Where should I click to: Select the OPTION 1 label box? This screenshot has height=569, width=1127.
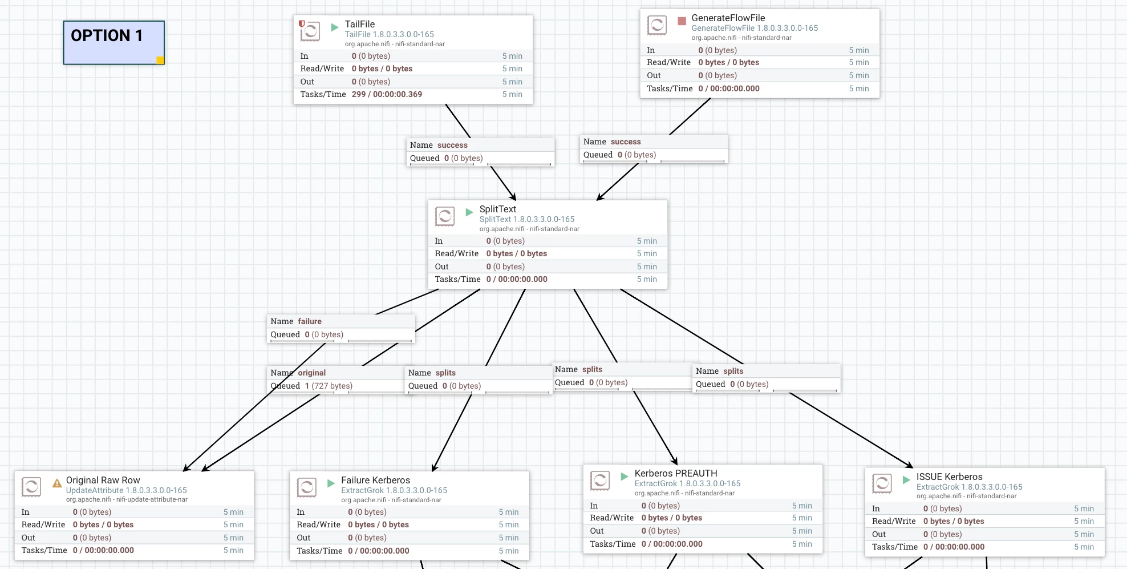click(x=114, y=43)
